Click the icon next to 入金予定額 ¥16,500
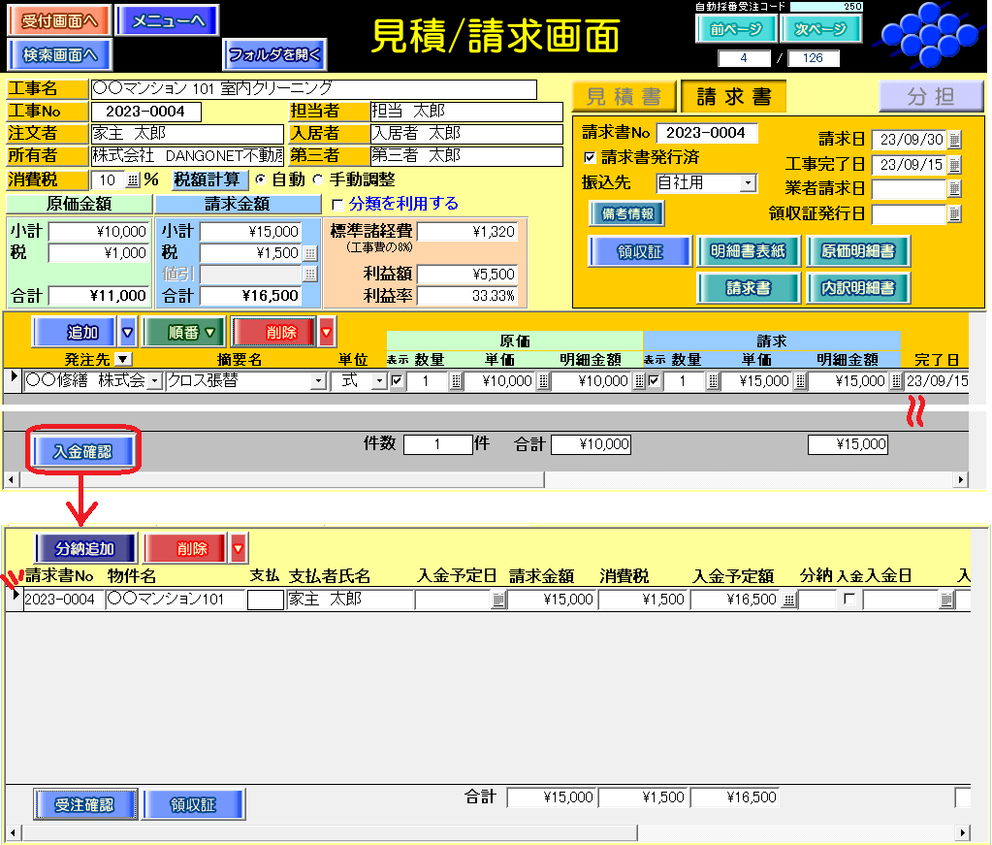The width and height of the screenshot is (992, 845). coord(789,601)
